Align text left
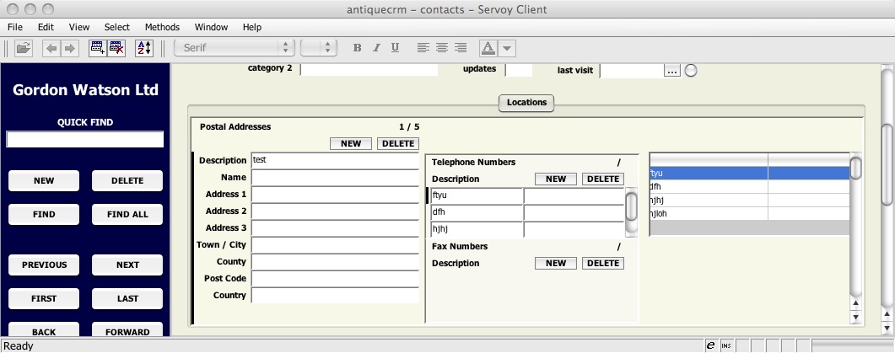 (x=423, y=48)
